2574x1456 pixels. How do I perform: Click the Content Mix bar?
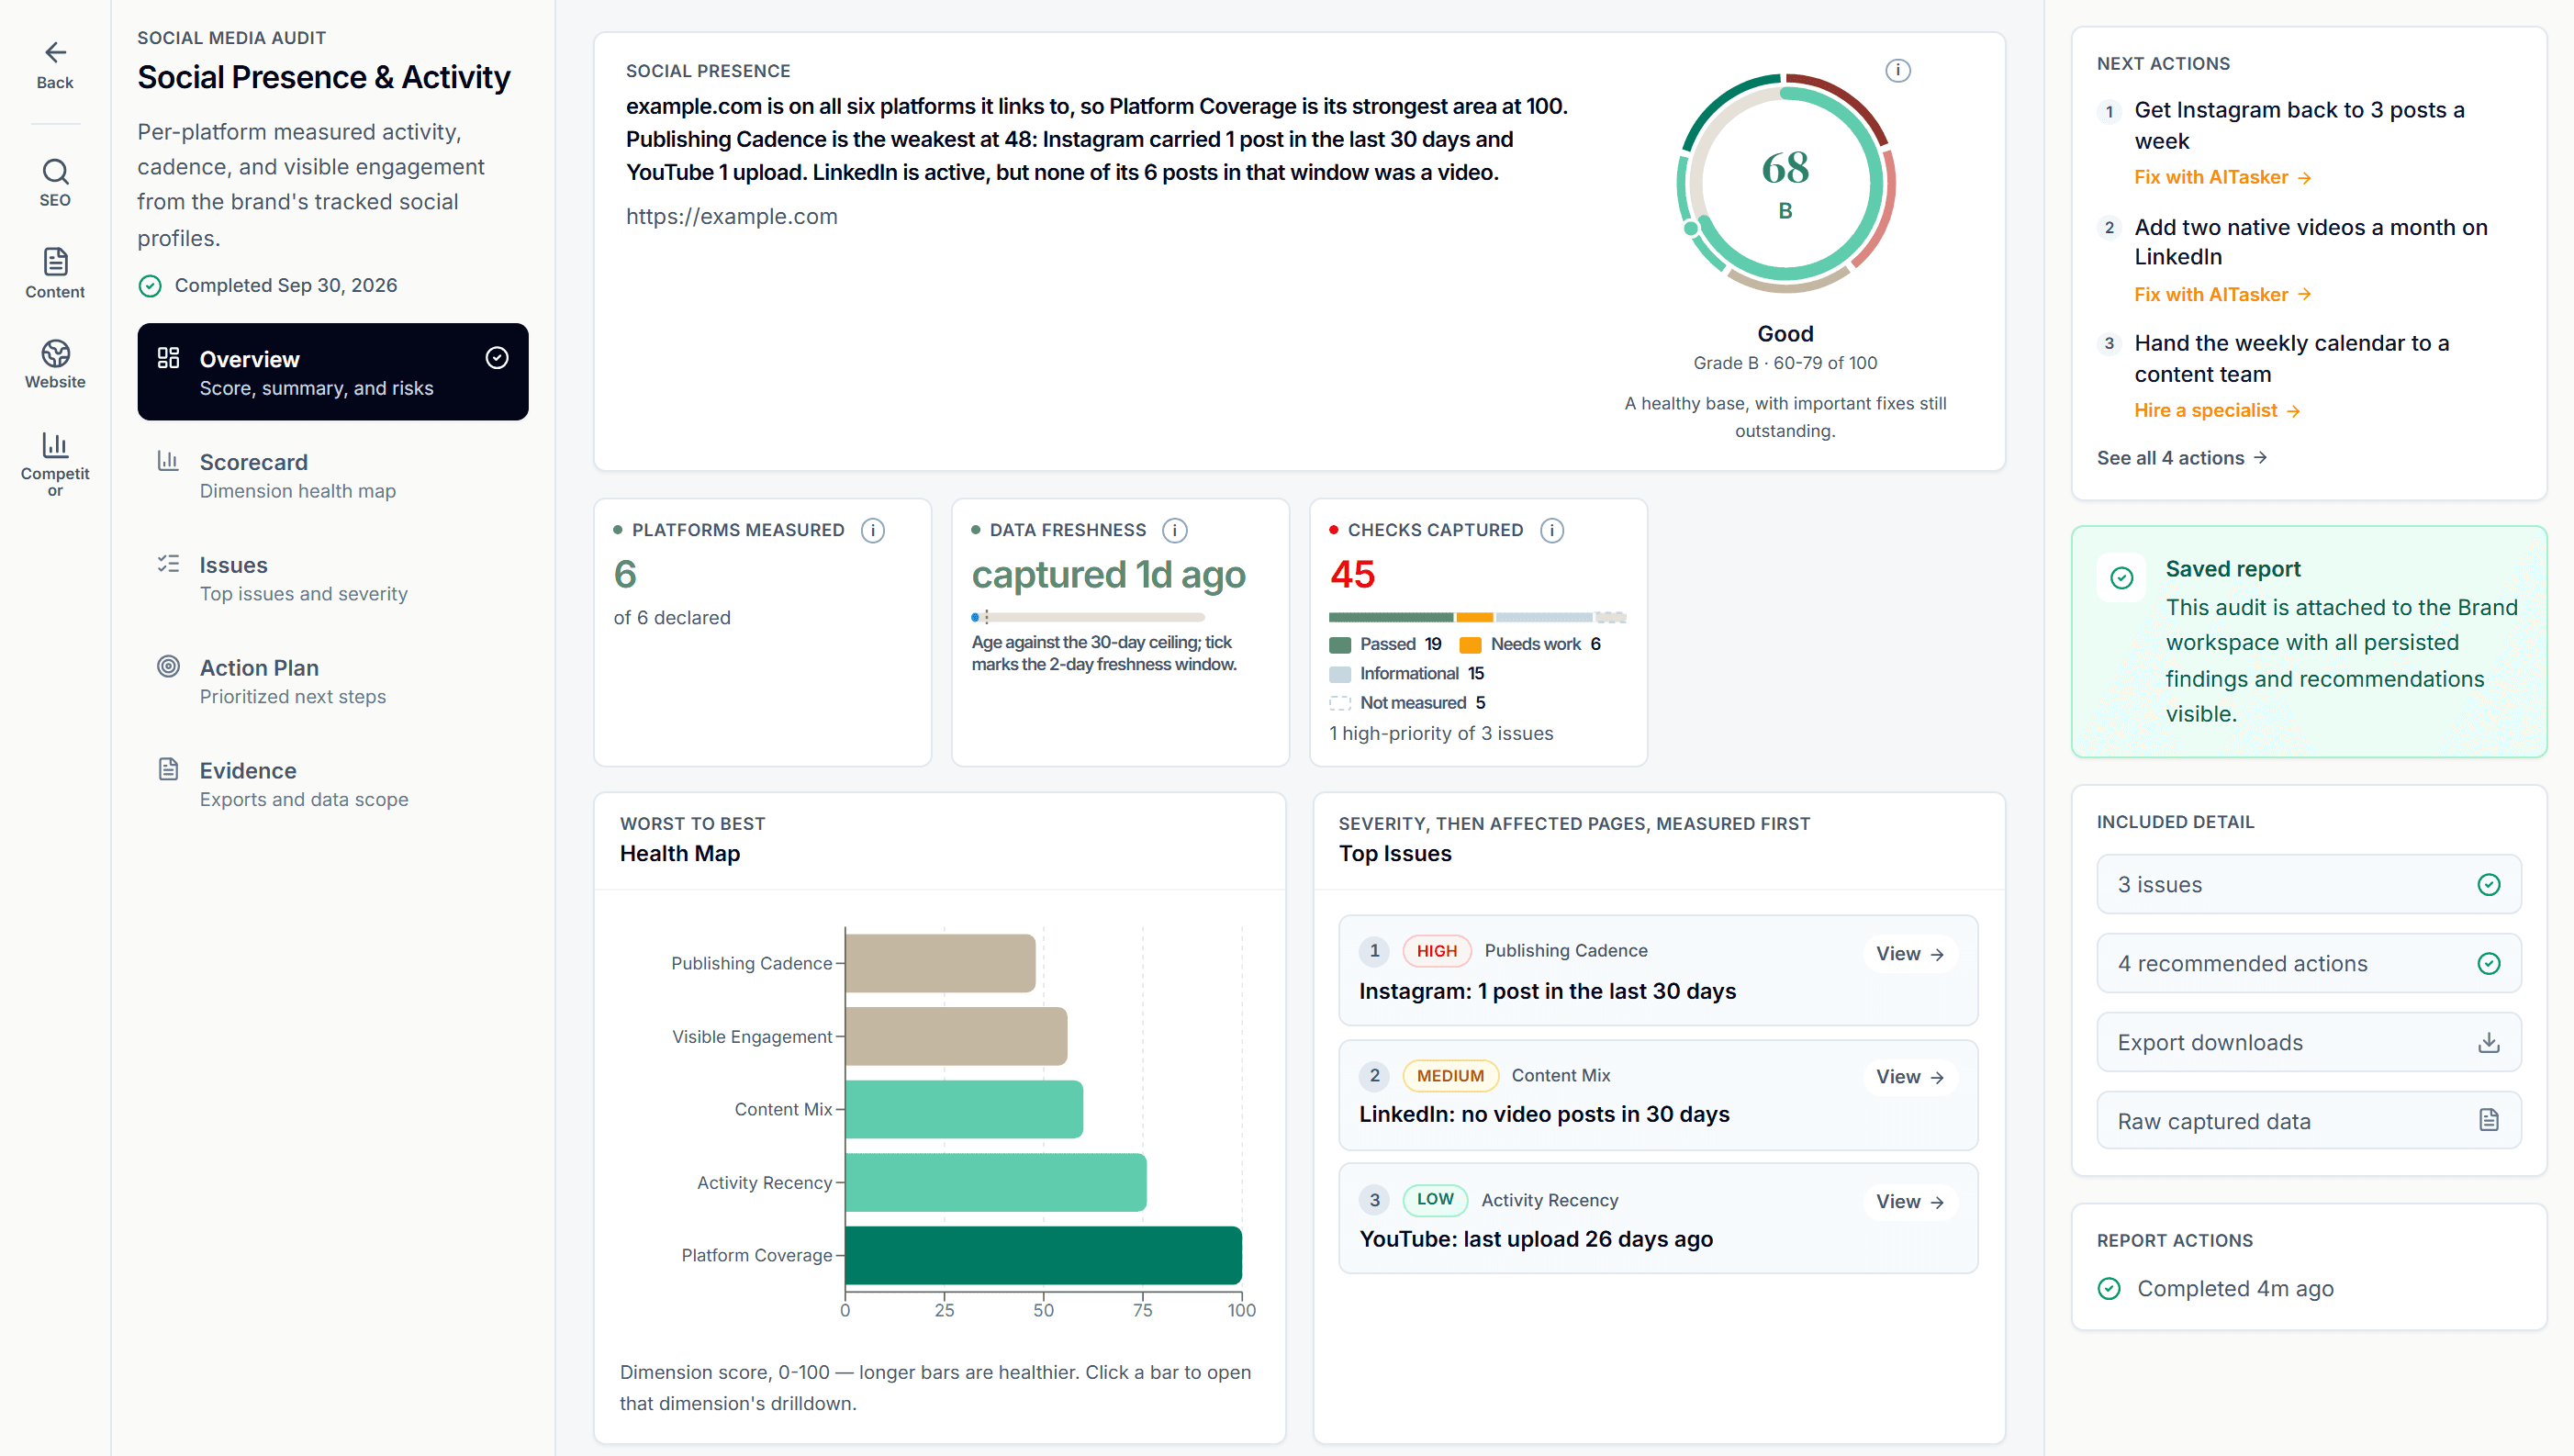(964, 1109)
